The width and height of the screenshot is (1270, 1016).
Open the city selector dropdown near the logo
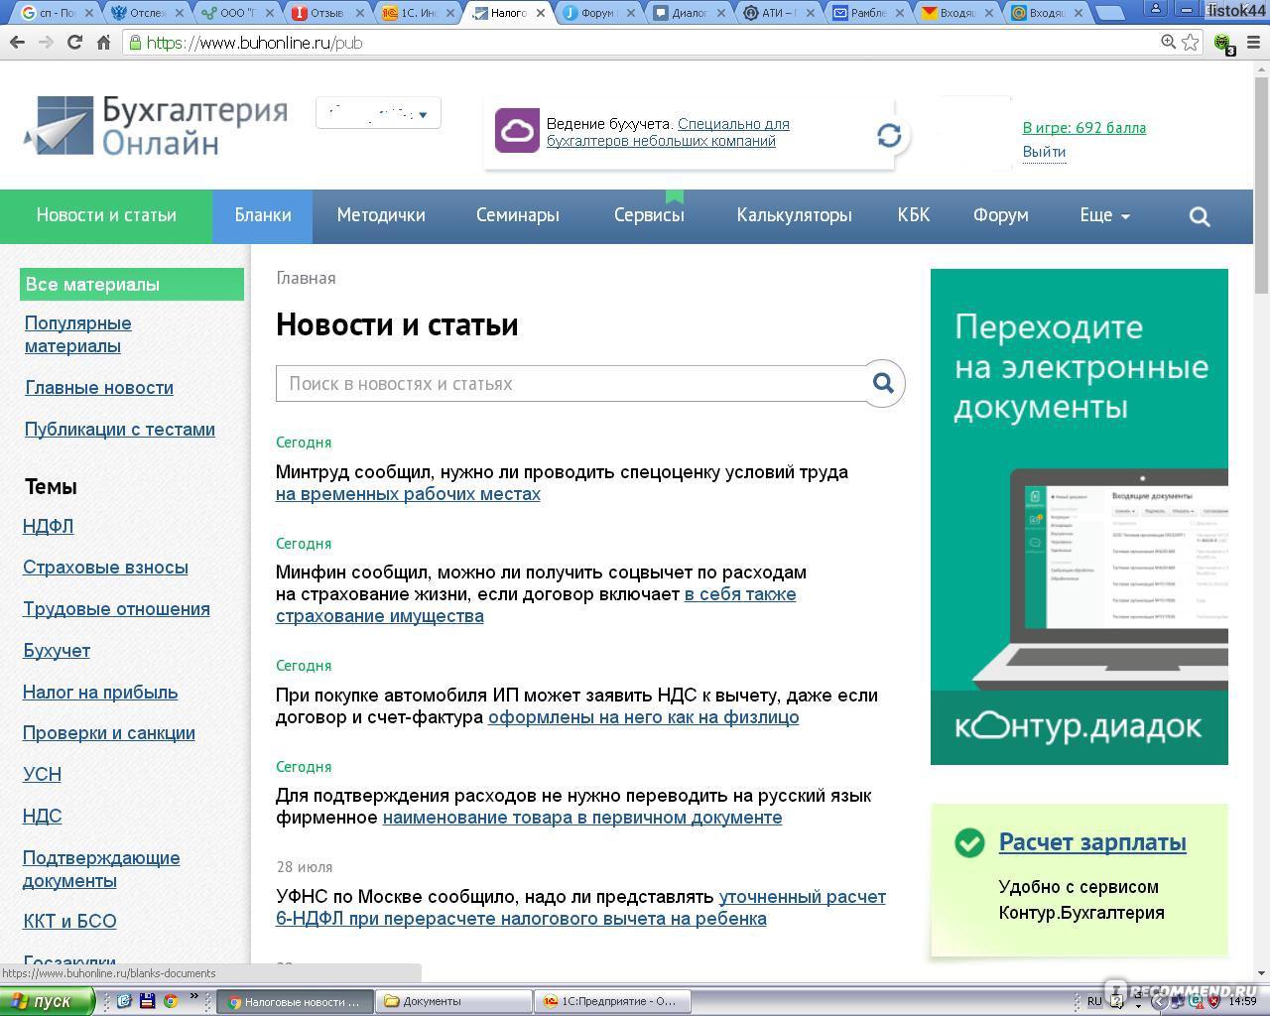point(378,113)
